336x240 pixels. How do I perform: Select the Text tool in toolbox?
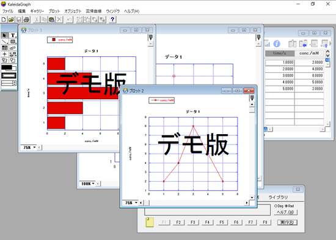click(13, 36)
